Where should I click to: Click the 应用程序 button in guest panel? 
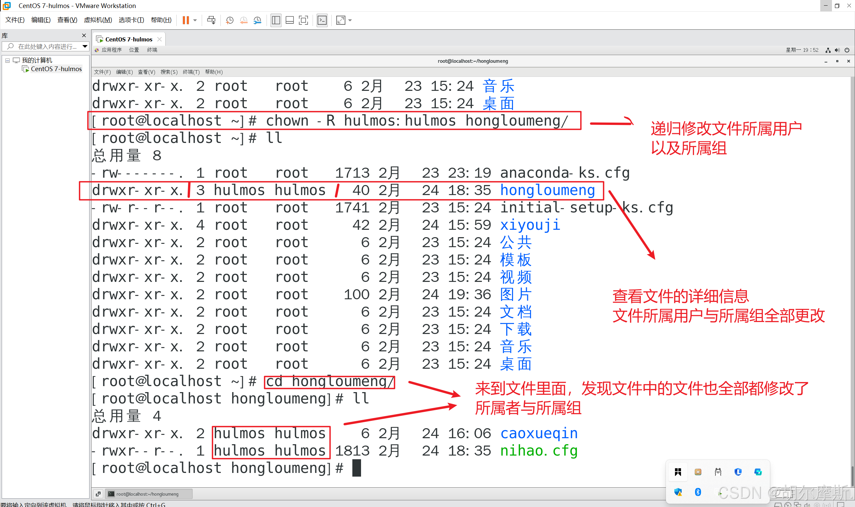111,50
